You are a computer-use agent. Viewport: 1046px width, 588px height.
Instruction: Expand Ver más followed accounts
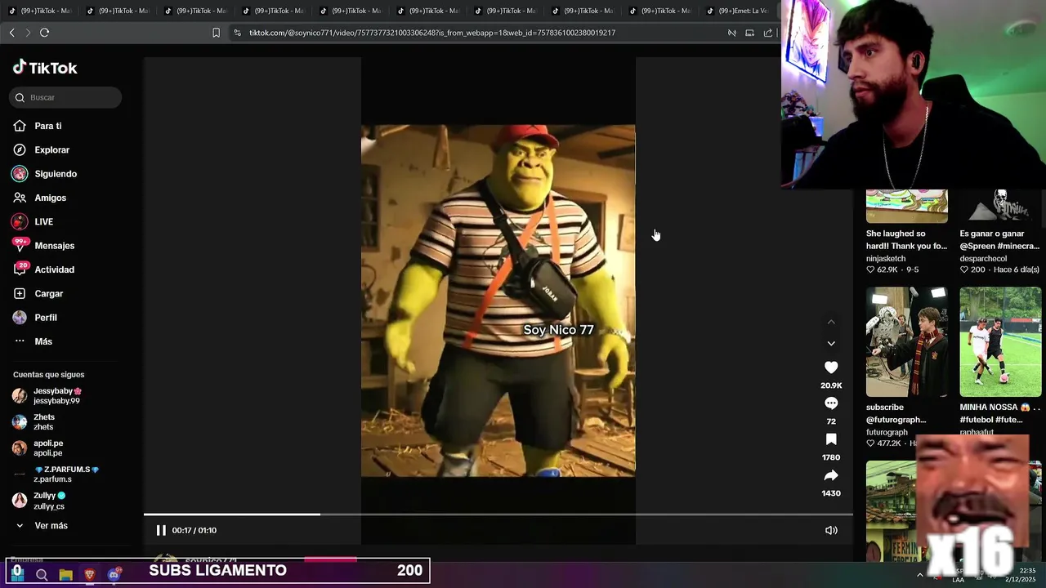point(51,526)
